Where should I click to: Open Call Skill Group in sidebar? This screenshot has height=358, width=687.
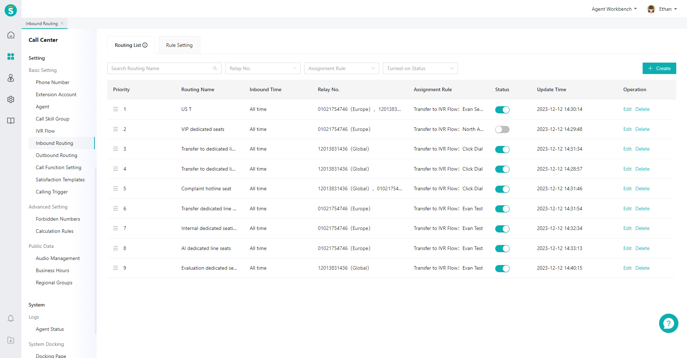(53, 119)
